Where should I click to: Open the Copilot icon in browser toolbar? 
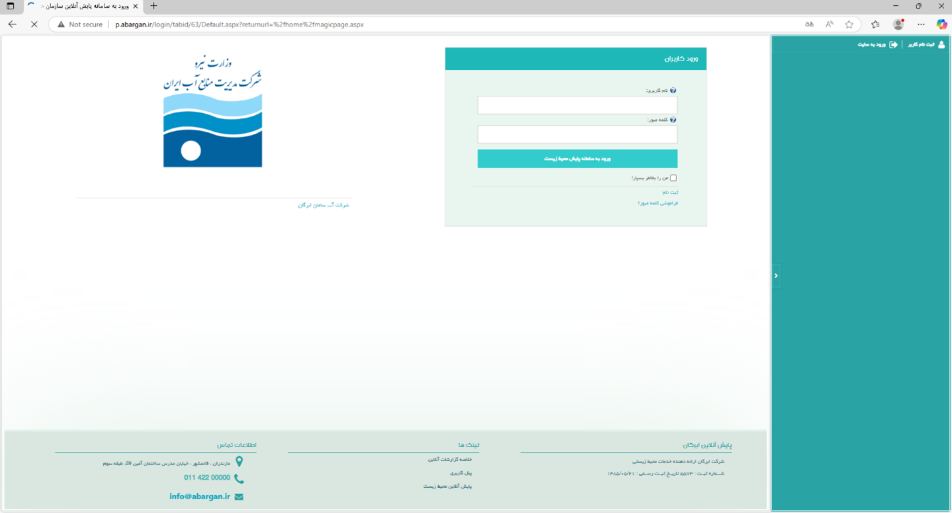click(x=941, y=25)
